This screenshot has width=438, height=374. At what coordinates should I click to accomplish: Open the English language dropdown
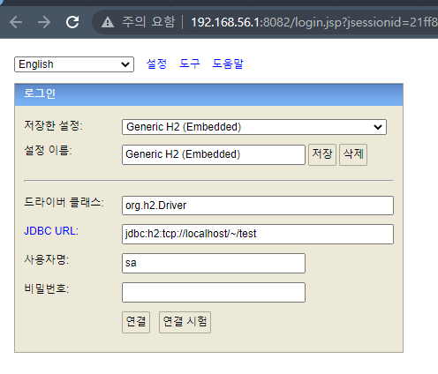pyautogui.click(x=74, y=64)
